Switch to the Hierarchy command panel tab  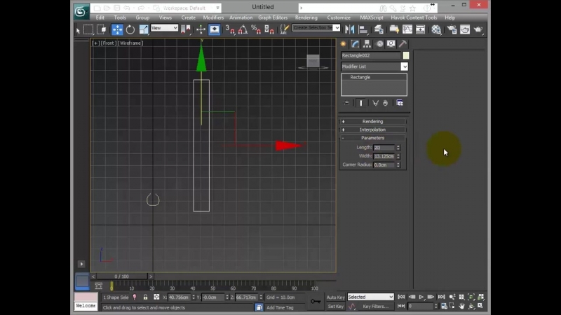pyautogui.click(x=367, y=44)
